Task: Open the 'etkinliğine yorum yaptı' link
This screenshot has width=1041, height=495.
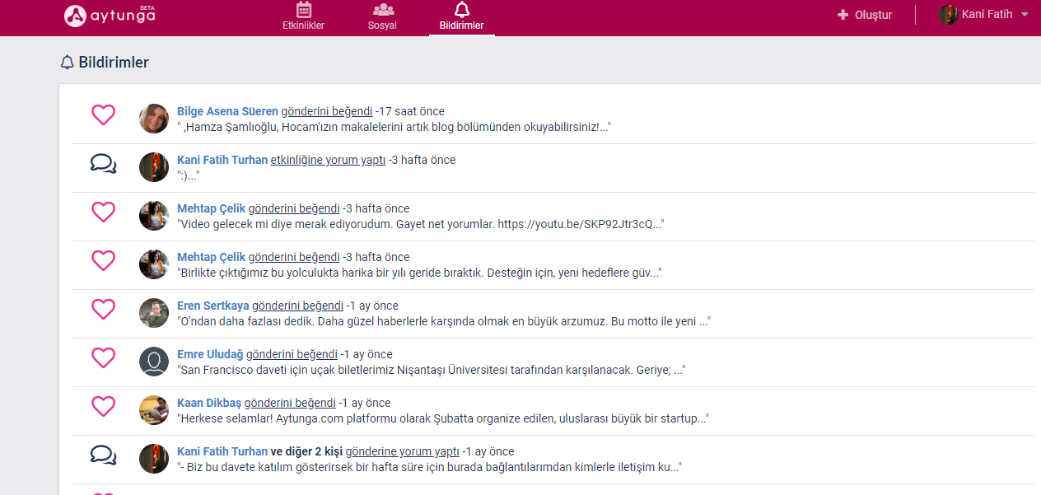Action: click(x=328, y=160)
